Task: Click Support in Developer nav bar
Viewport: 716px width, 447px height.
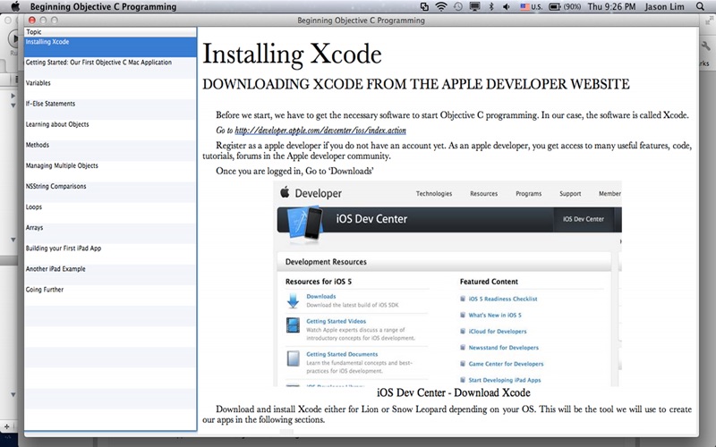Action: pos(570,193)
